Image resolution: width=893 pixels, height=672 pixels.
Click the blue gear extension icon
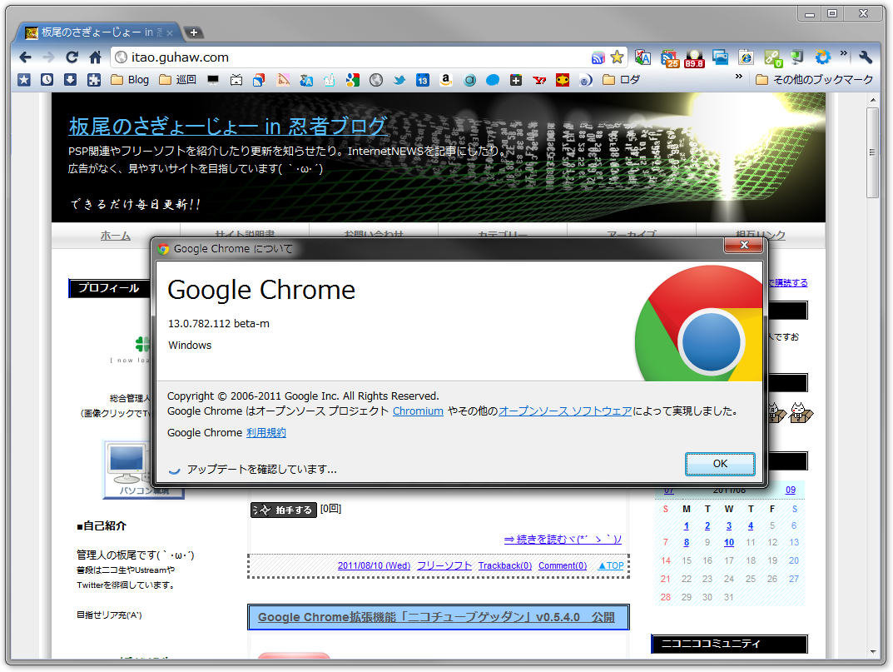[x=822, y=57]
